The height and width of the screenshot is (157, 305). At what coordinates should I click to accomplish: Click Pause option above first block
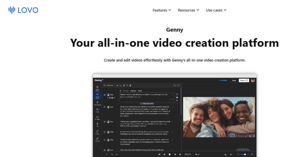coord(140,91)
